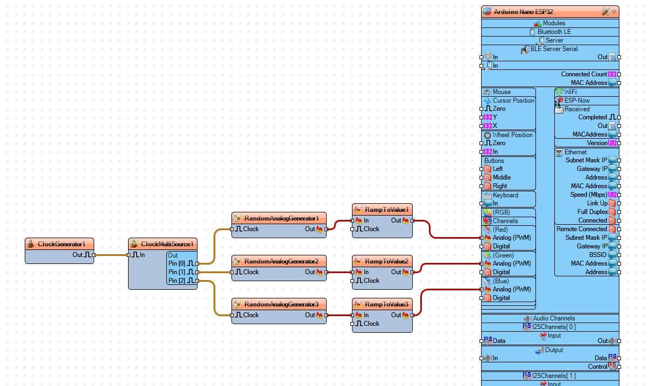Click the Mouse module icon
Viewport: 649px width, 386px height.
pos(488,92)
